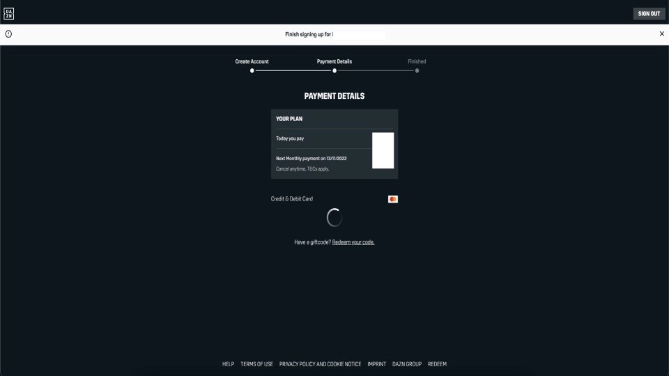Open the TERMS OF USE footer link
The height and width of the screenshot is (376, 669).
click(x=256, y=364)
